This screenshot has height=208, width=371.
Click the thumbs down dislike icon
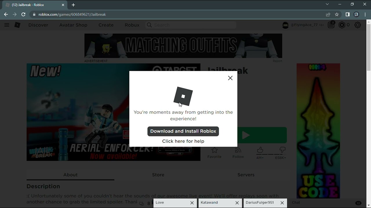(x=283, y=150)
